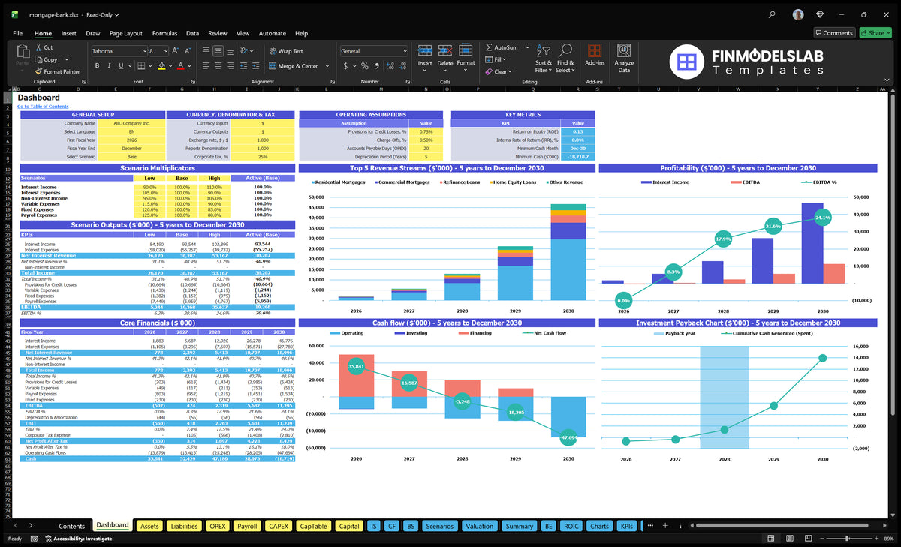Open the Valuation sheet tab

(479, 526)
